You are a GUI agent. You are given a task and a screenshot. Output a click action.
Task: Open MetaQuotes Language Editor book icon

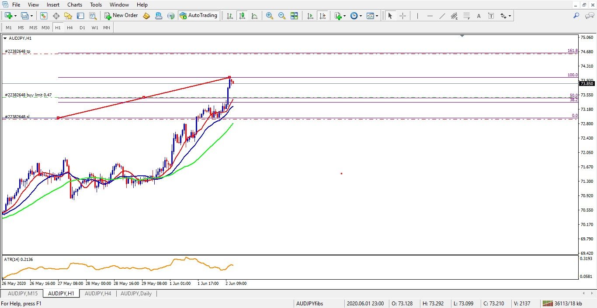pyautogui.click(x=146, y=16)
